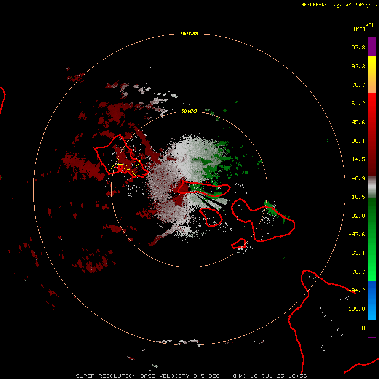This screenshot has width=379, height=379.
Task: Click the 50 NMI range ring label
Action: coord(189,111)
